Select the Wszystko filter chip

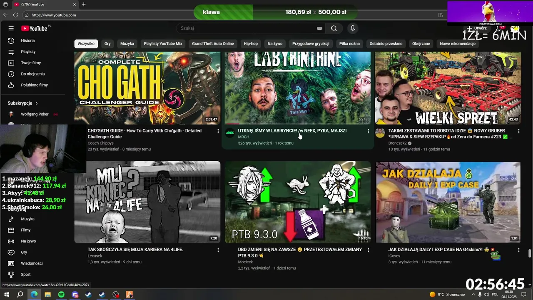(86, 44)
